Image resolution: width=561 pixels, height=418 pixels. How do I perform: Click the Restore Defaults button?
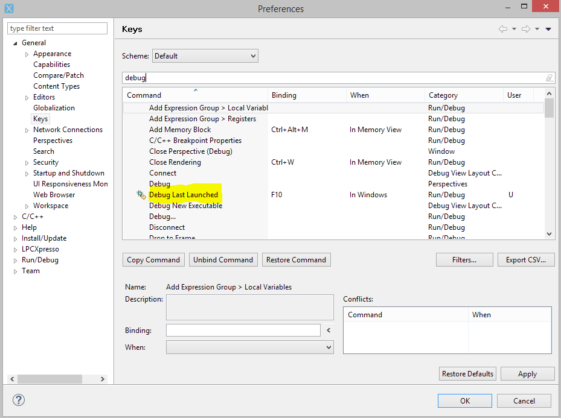[467, 374]
